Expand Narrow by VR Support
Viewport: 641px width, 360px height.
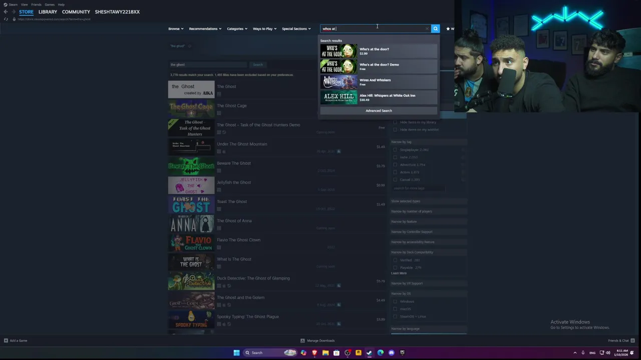click(428, 283)
